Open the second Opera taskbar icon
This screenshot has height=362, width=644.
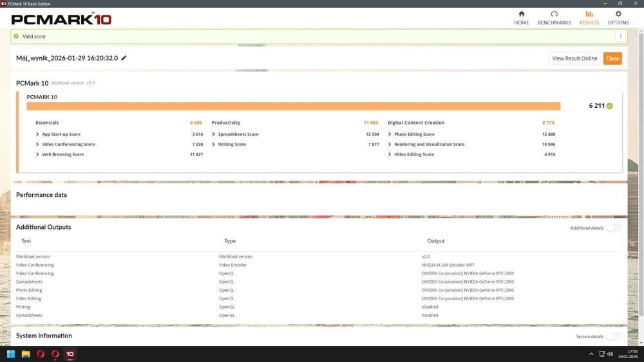(x=55, y=354)
